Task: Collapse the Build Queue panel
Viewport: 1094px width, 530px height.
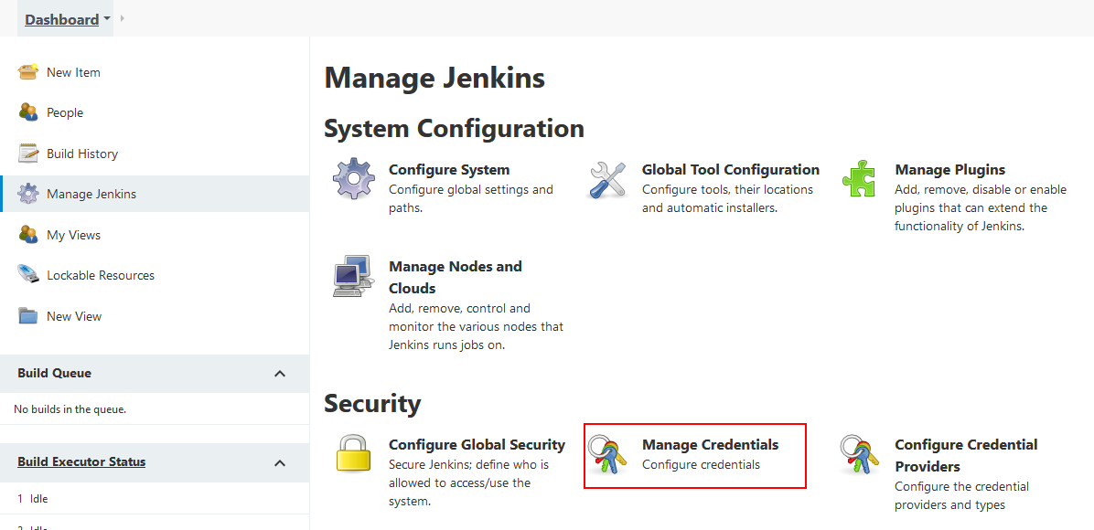Action: coord(280,373)
